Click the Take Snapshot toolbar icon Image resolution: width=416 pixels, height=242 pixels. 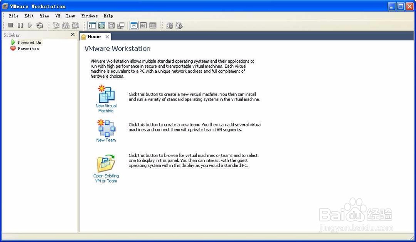click(x=56, y=25)
